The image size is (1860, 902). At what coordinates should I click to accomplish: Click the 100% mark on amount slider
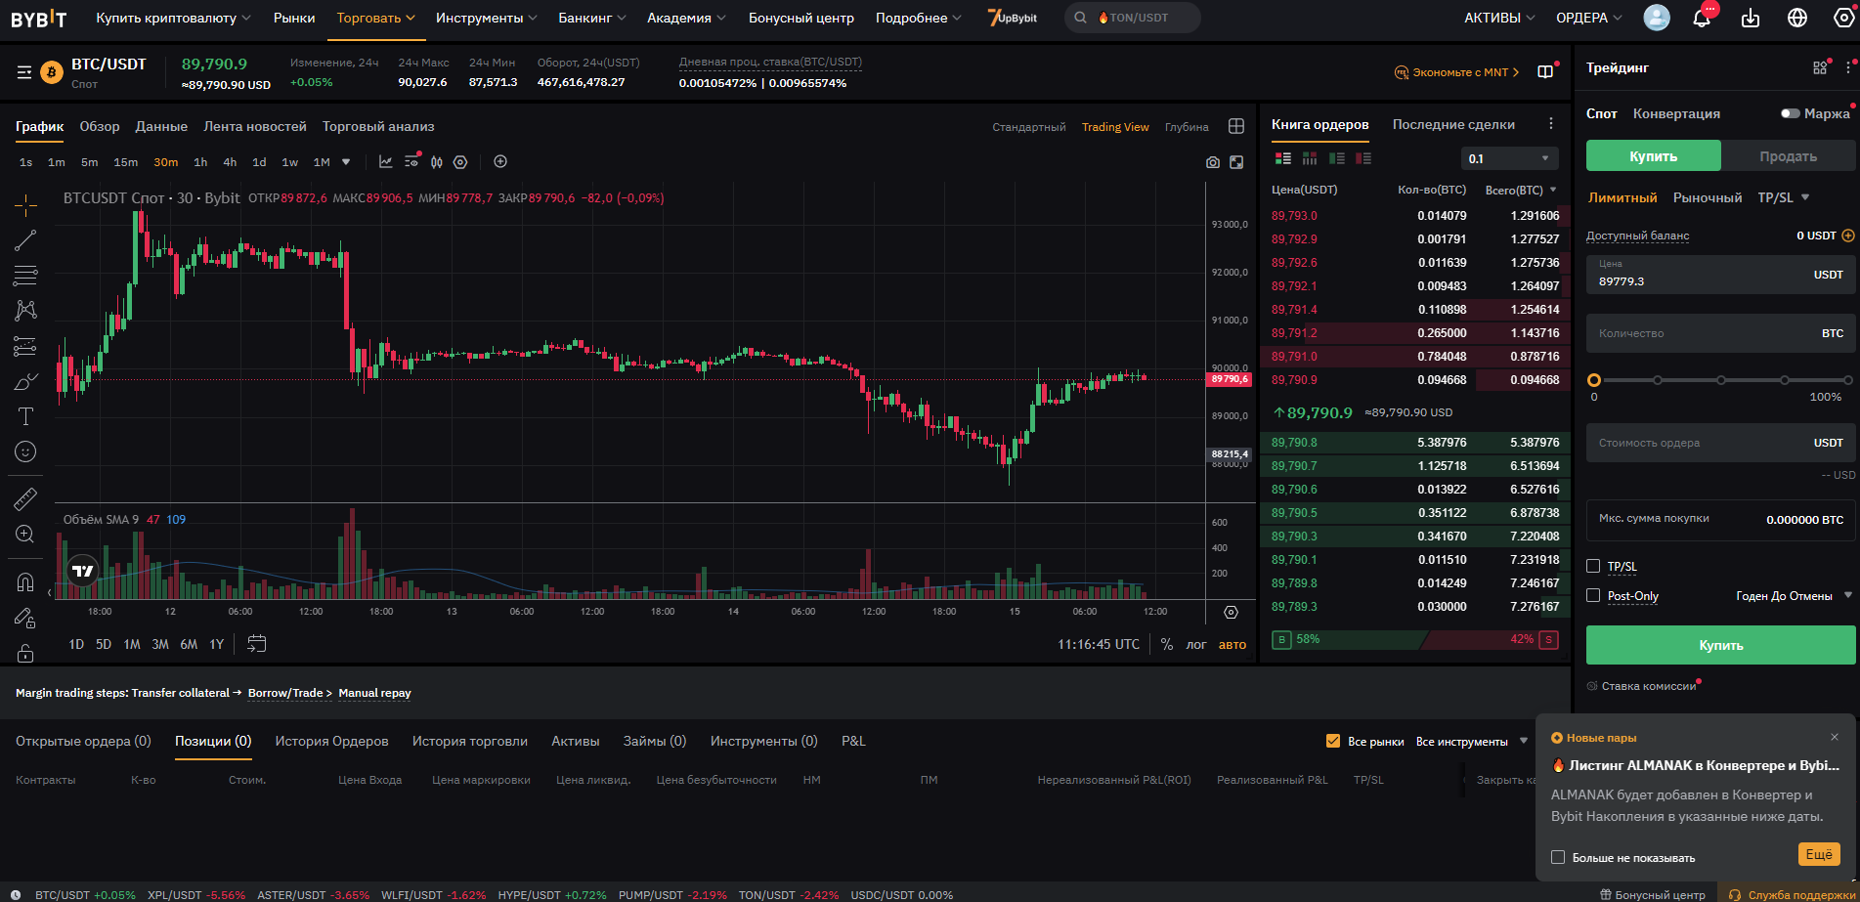1846,380
